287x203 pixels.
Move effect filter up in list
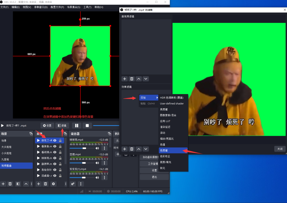[139, 149]
